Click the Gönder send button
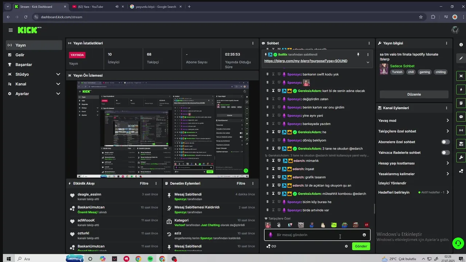Screen dimensions: 466x262 (361, 246)
